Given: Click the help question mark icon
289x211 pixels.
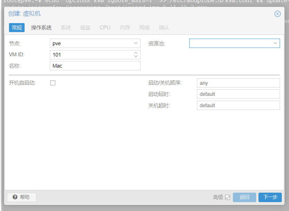Looking at the screenshot, I should 15,197.
